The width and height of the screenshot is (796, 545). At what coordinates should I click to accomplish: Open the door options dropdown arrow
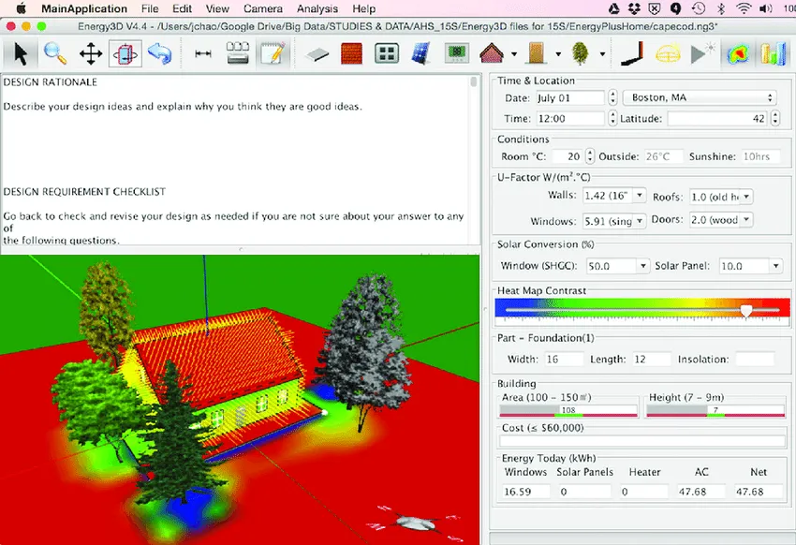(558, 54)
